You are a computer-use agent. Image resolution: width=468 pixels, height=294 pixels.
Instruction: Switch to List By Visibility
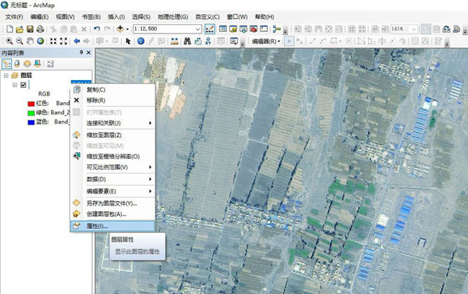coord(27,64)
